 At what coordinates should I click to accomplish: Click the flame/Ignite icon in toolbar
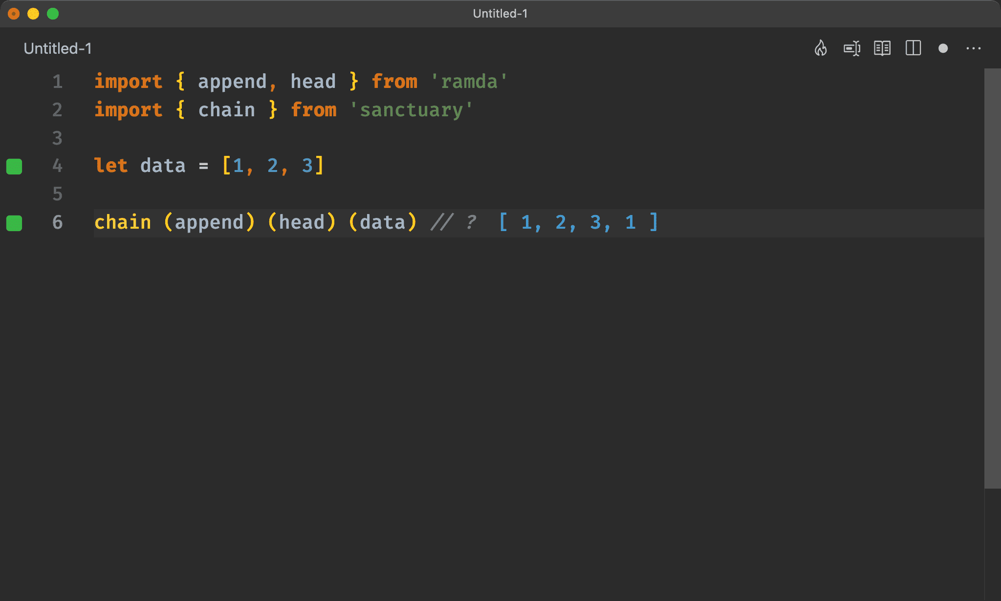(821, 48)
